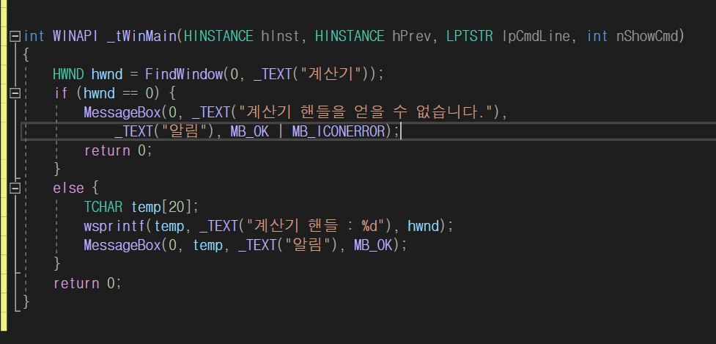716x344 pixels.
Task: Click the hwnd argument in the wsprintf call
Action: point(423,226)
